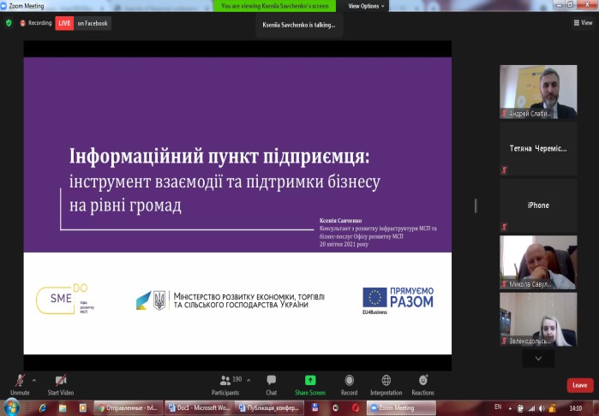Open the View Options dropdown

(366, 6)
